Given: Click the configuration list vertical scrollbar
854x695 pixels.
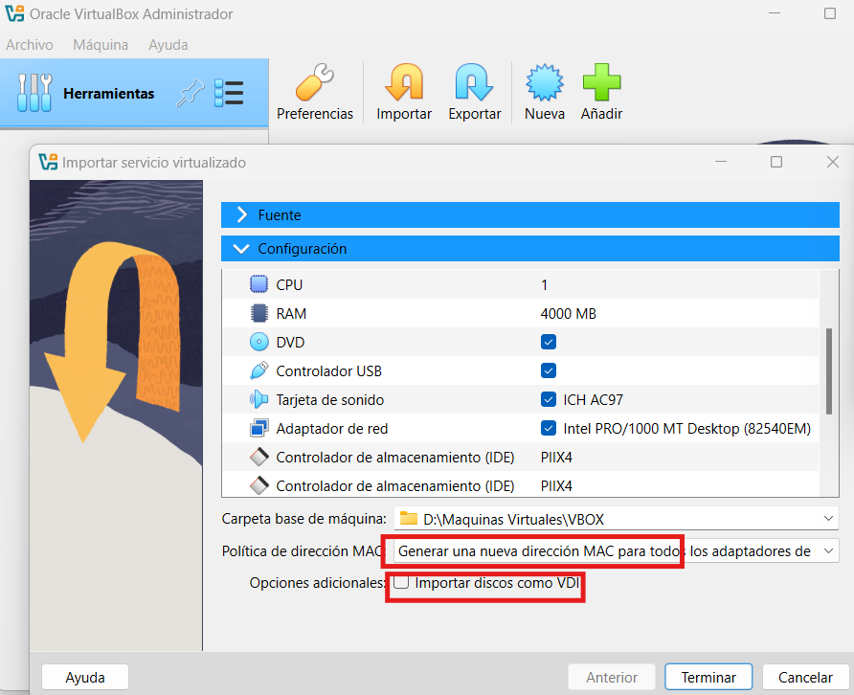Looking at the screenshot, I should click(829, 371).
